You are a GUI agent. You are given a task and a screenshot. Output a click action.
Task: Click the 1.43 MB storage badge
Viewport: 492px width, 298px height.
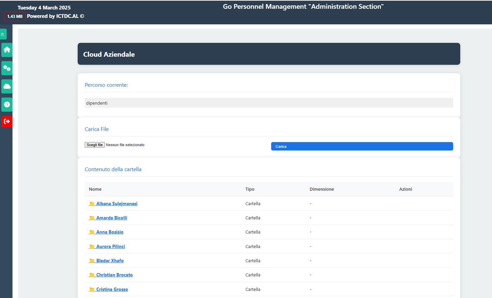(15, 17)
